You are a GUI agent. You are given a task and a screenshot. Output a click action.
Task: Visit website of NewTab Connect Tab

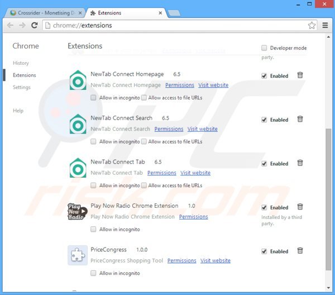[195, 173]
